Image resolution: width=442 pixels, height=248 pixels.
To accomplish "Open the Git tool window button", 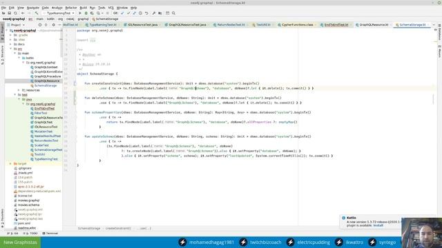I will pos(12,234).
